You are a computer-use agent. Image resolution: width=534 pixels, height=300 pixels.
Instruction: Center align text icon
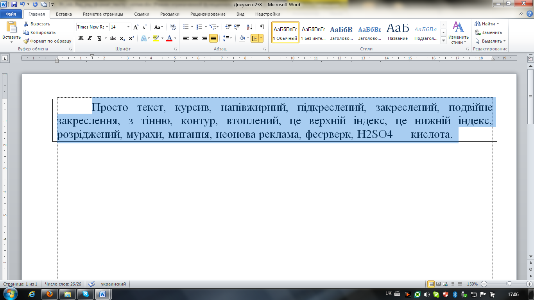(195, 38)
